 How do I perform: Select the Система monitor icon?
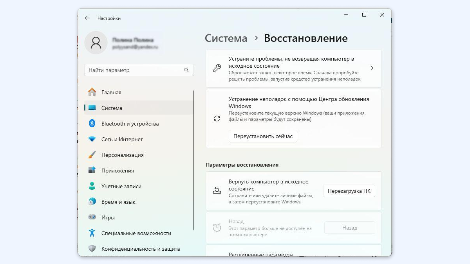click(x=92, y=108)
